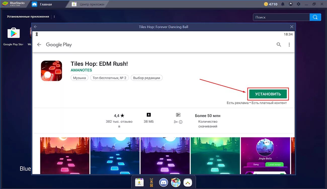Click the 3+ content rating badge
The height and width of the screenshot is (189, 327).
click(x=178, y=115)
